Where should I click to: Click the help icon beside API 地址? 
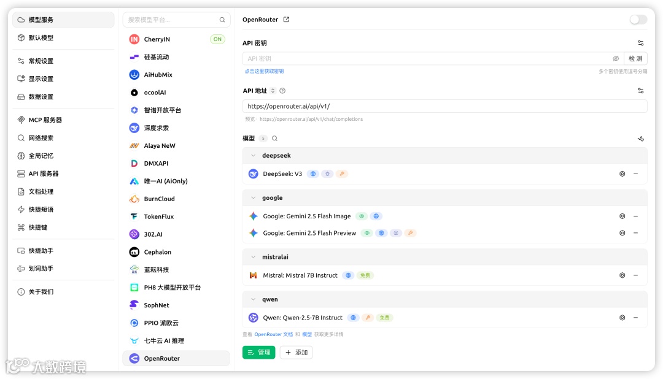[282, 90]
